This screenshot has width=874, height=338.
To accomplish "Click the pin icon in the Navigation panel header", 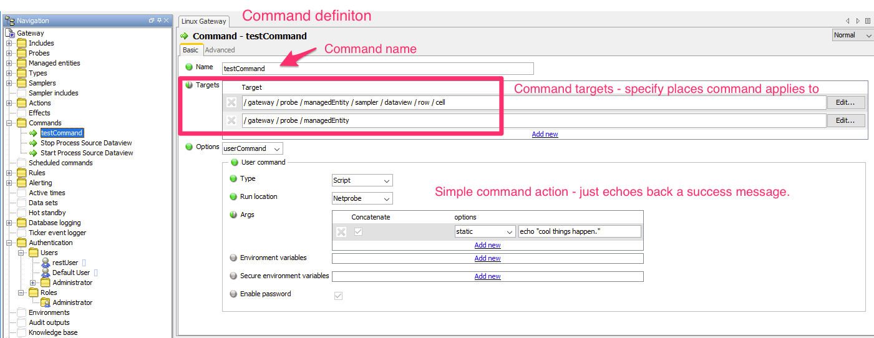I will pyautogui.click(x=159, y=21).
